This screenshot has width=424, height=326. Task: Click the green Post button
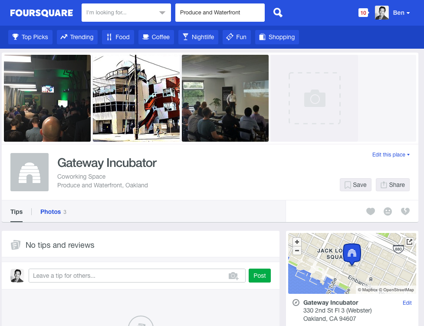260,276
